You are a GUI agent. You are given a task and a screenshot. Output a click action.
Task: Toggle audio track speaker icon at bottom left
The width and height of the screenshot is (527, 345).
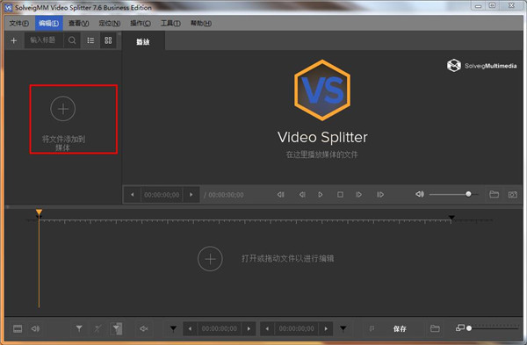(x=35, y=328)
